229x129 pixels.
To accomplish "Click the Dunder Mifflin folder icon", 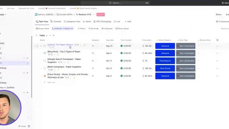I will click(x=58, y=14).
